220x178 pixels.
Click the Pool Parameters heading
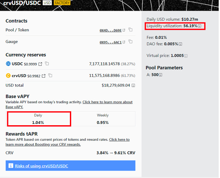pyautogui.click(x=164, y=68)
